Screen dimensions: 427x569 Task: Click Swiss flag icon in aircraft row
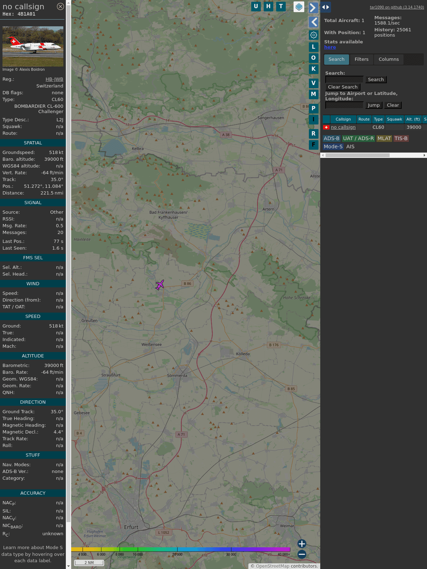tap(326, 127)
